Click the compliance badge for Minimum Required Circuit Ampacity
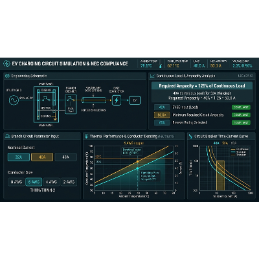The height and width of the screenshot is (259, 259). pyautogui.click(x=241, y=115)
